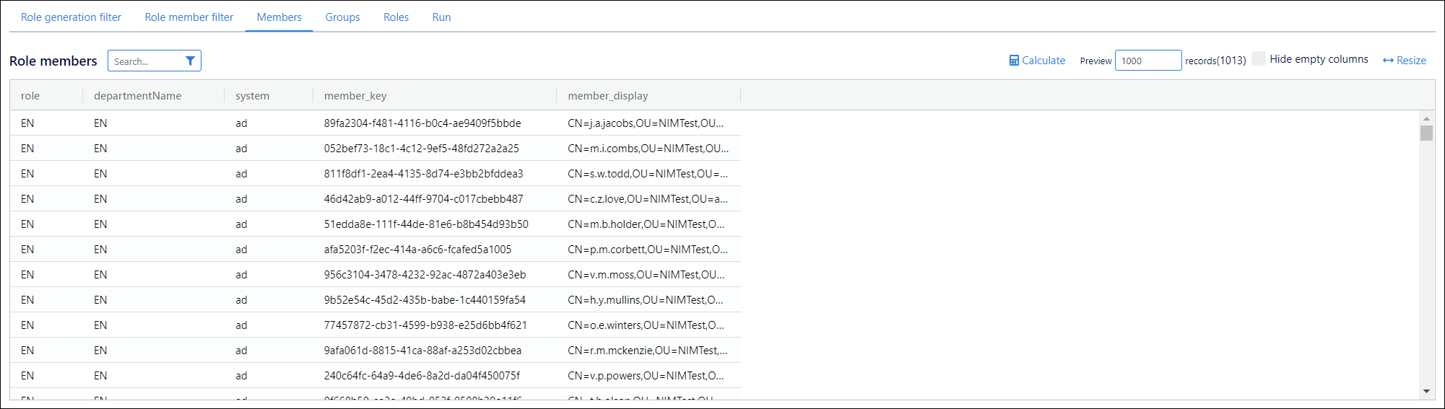The image size is (1445, 409).
Task: Switch to the Role generation filter tab
Action: 71,17
